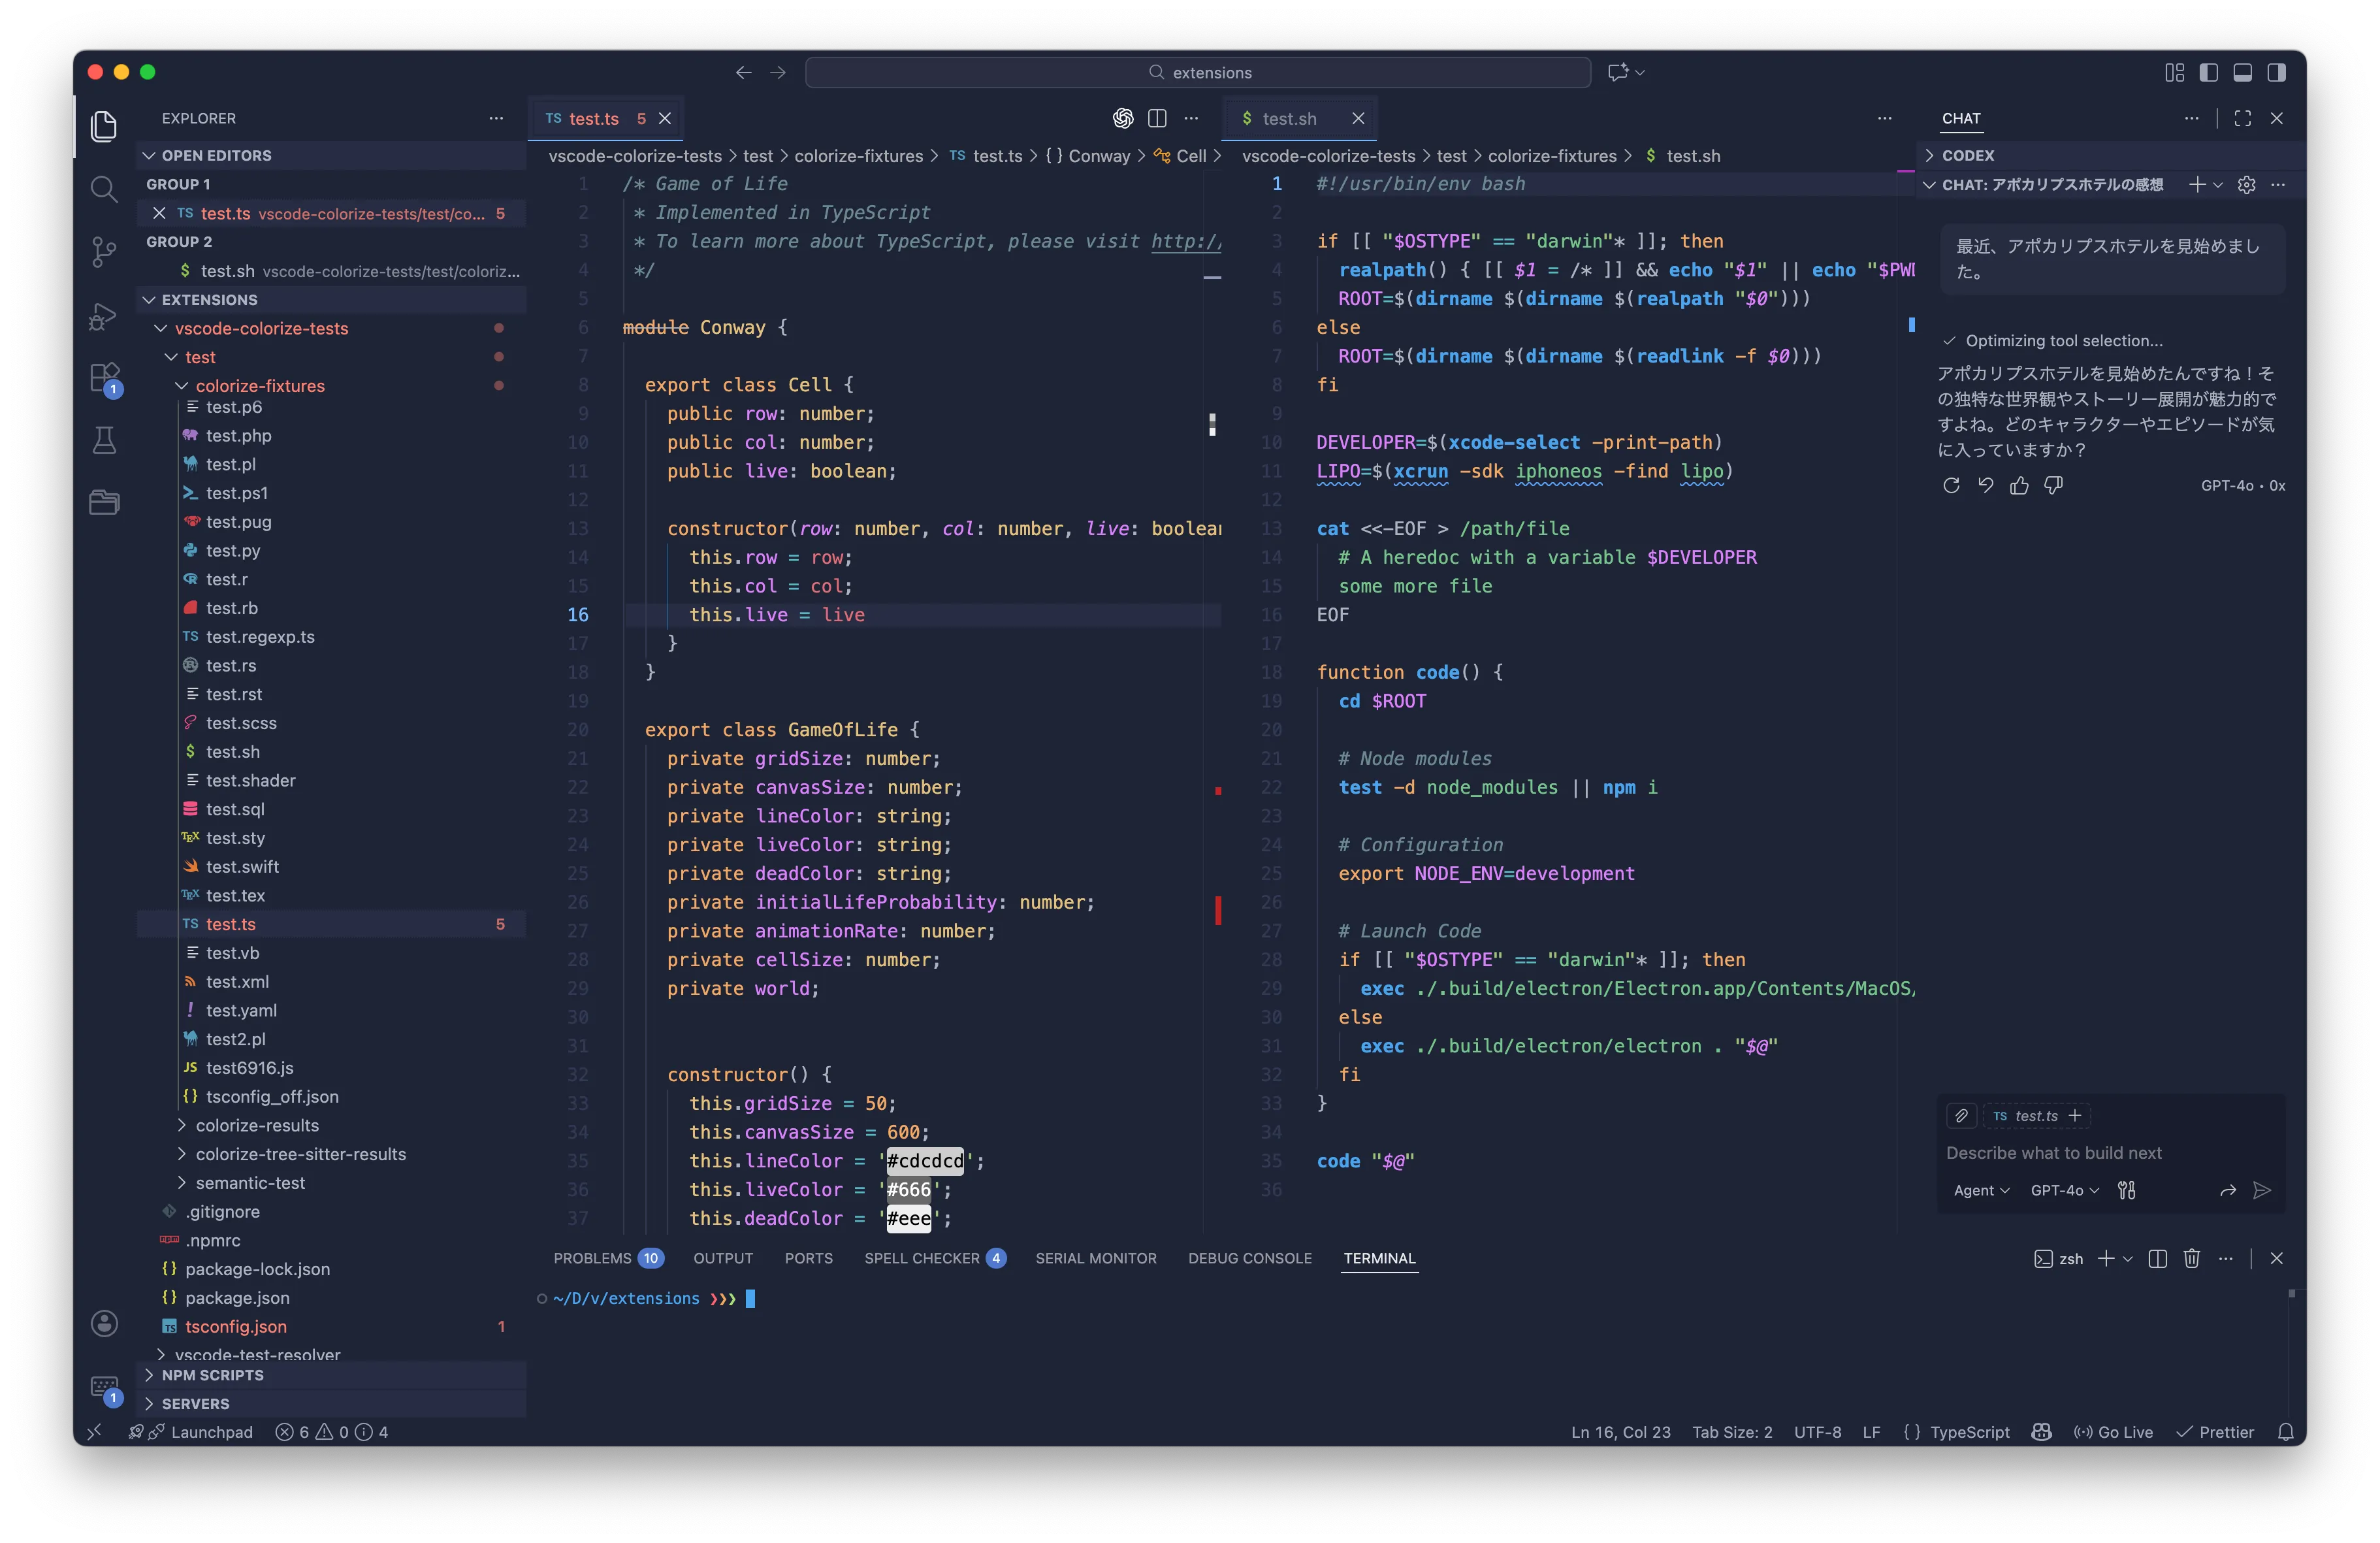This screenshot has height=1543, width=2380.
Task: Expand the NPM SCRIPTS section
Action: 212,1375
